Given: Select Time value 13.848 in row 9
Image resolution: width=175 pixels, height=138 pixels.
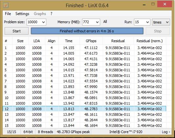Looking at the screenshot, I should pos(69,92).
